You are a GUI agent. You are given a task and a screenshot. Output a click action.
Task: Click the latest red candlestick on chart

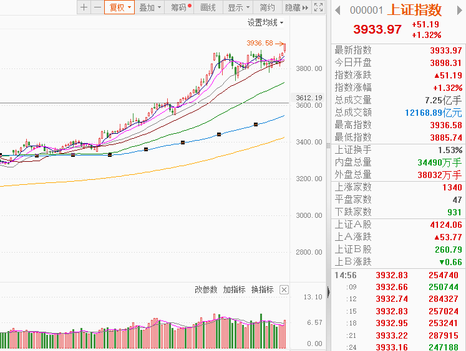tap(285, 48)
